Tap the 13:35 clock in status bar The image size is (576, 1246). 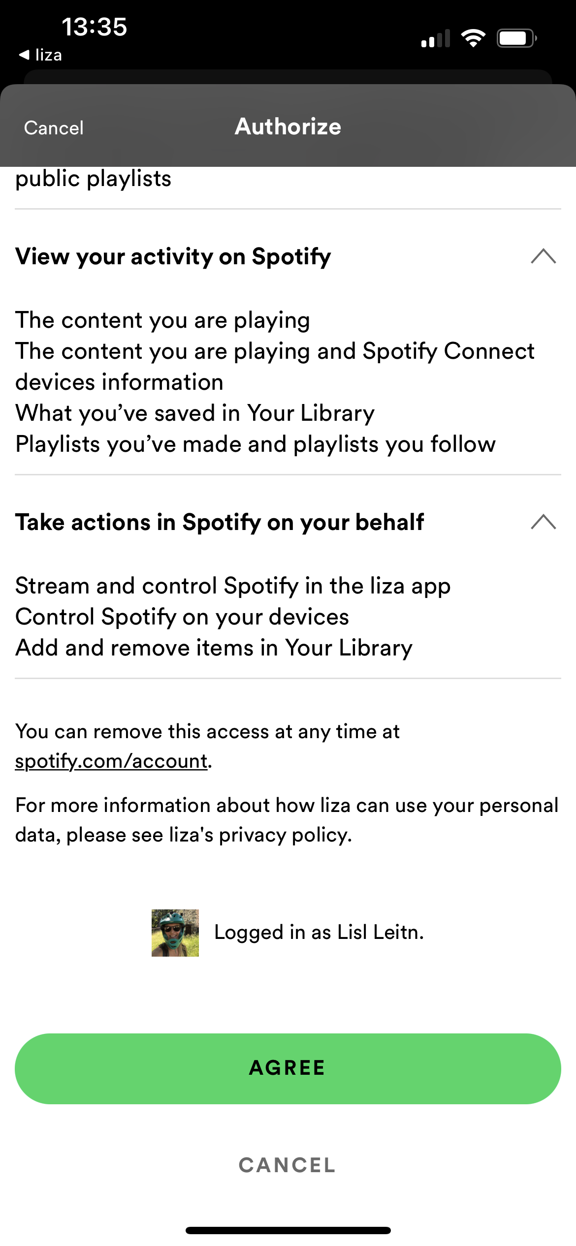click(x=94, y=27)
